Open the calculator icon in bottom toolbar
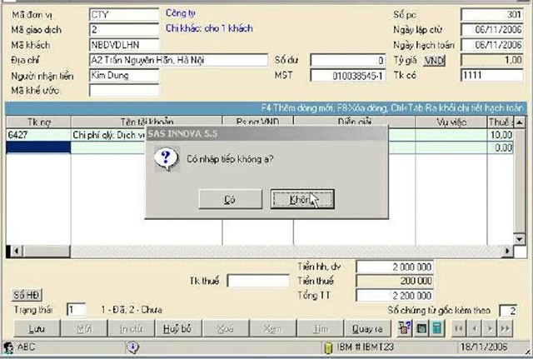Image resolution: width=533 pixels, height=359 pixels. pyautogui.click(x=436, y=329)
